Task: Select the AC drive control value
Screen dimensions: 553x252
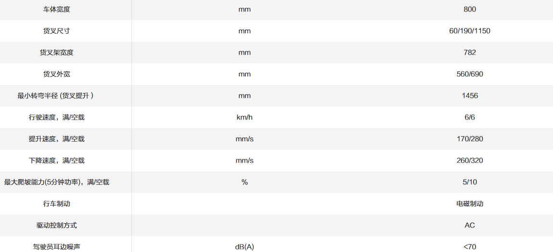Action: [x=469, y=226]
